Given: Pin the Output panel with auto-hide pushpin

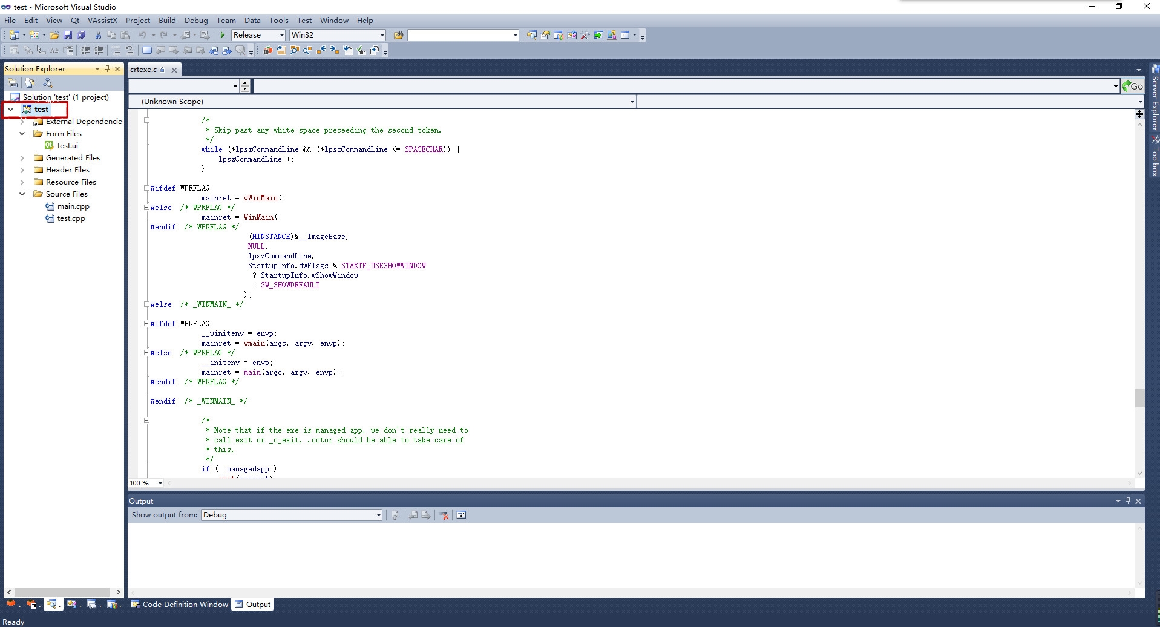Looking at the screenshot, I should click(1128, 501).
